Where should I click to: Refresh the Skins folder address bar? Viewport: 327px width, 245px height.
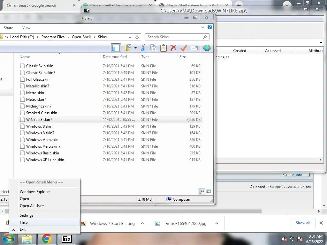(x=137, y=37)
